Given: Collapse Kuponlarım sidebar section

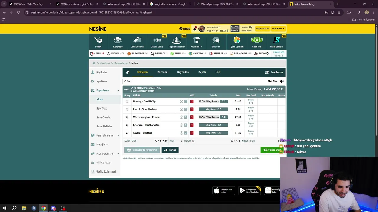Looking at the screenshot, I should (x=118, y=90).
